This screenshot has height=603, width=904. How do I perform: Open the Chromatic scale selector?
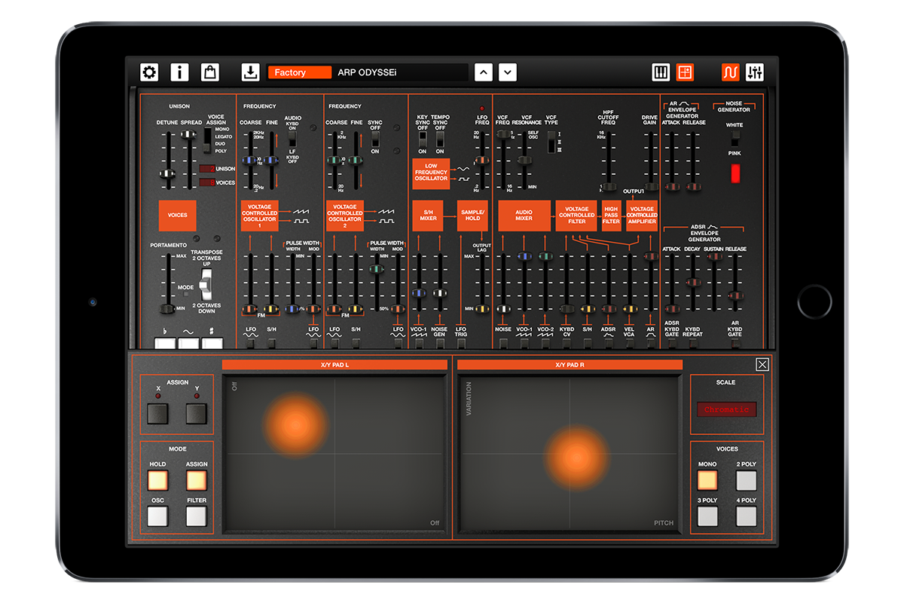pyautogui.click(x=726, y=409)
